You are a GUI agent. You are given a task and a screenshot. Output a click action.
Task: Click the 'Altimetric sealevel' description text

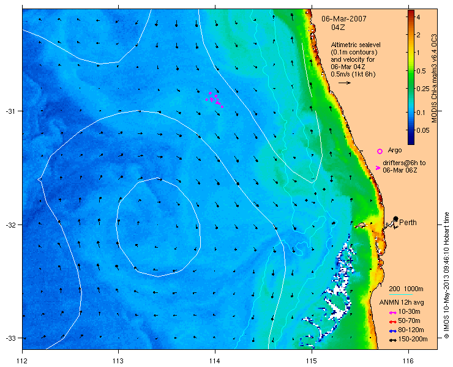(356, 45)
